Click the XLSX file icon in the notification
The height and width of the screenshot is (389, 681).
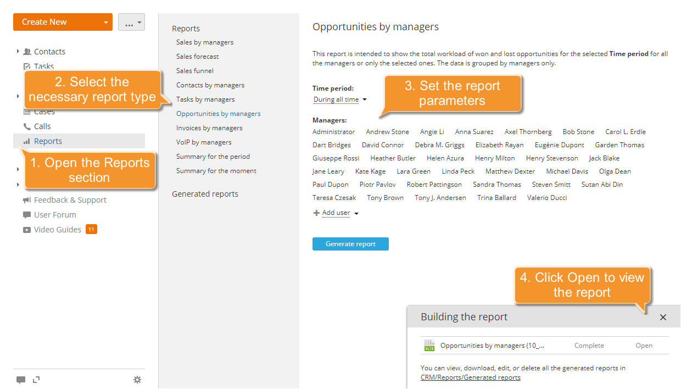coord(429,346)
